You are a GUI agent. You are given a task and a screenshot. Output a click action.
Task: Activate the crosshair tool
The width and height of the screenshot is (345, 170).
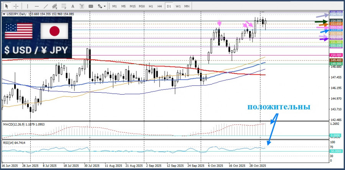16,6
